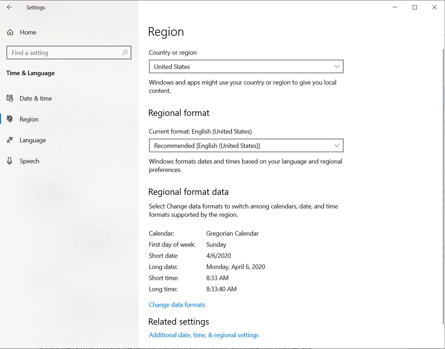Click the Language character icon
Image resolution: width=445 pixels, height=349 pixels.
10,140
